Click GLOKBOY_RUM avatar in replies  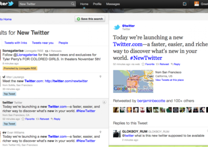pos(117,134)
